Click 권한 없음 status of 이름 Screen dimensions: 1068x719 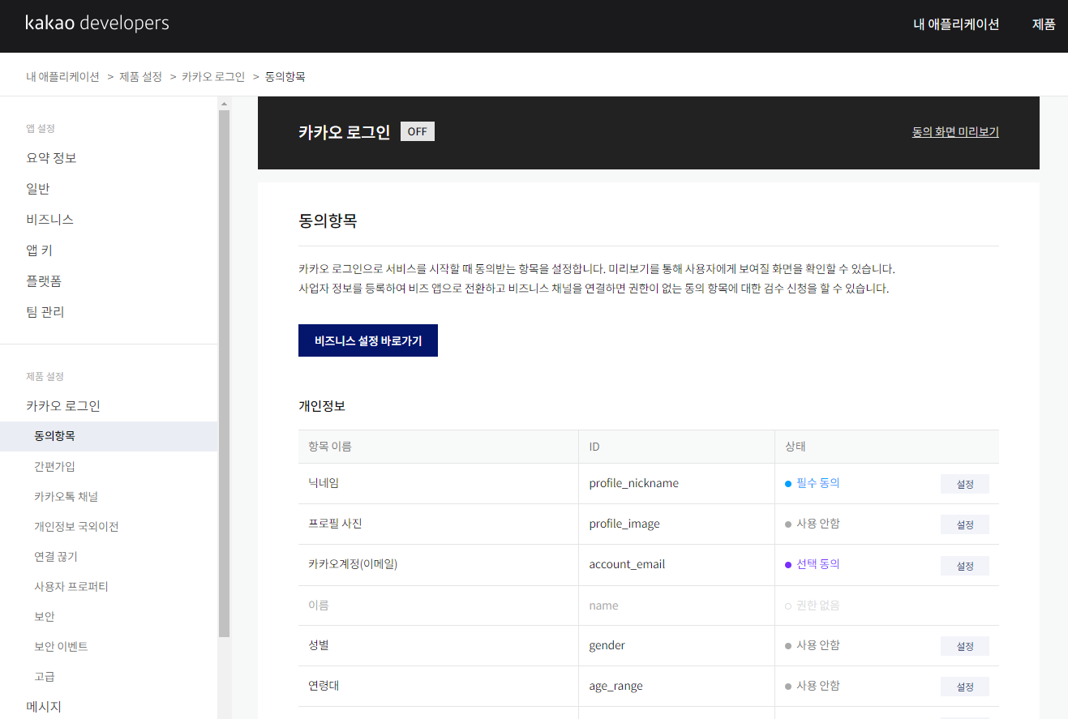point(813,605)
